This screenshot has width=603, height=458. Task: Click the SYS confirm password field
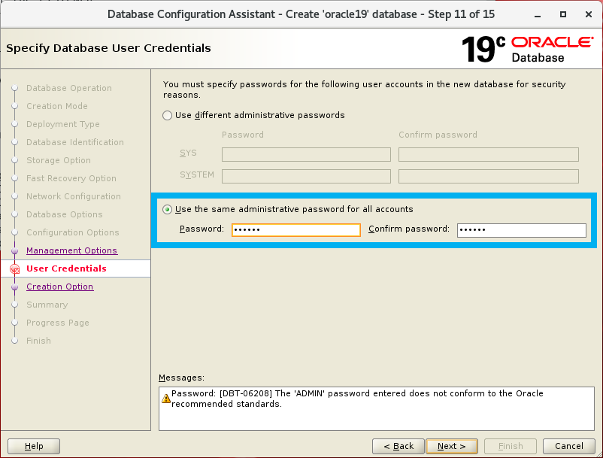(x=489, y=155)
